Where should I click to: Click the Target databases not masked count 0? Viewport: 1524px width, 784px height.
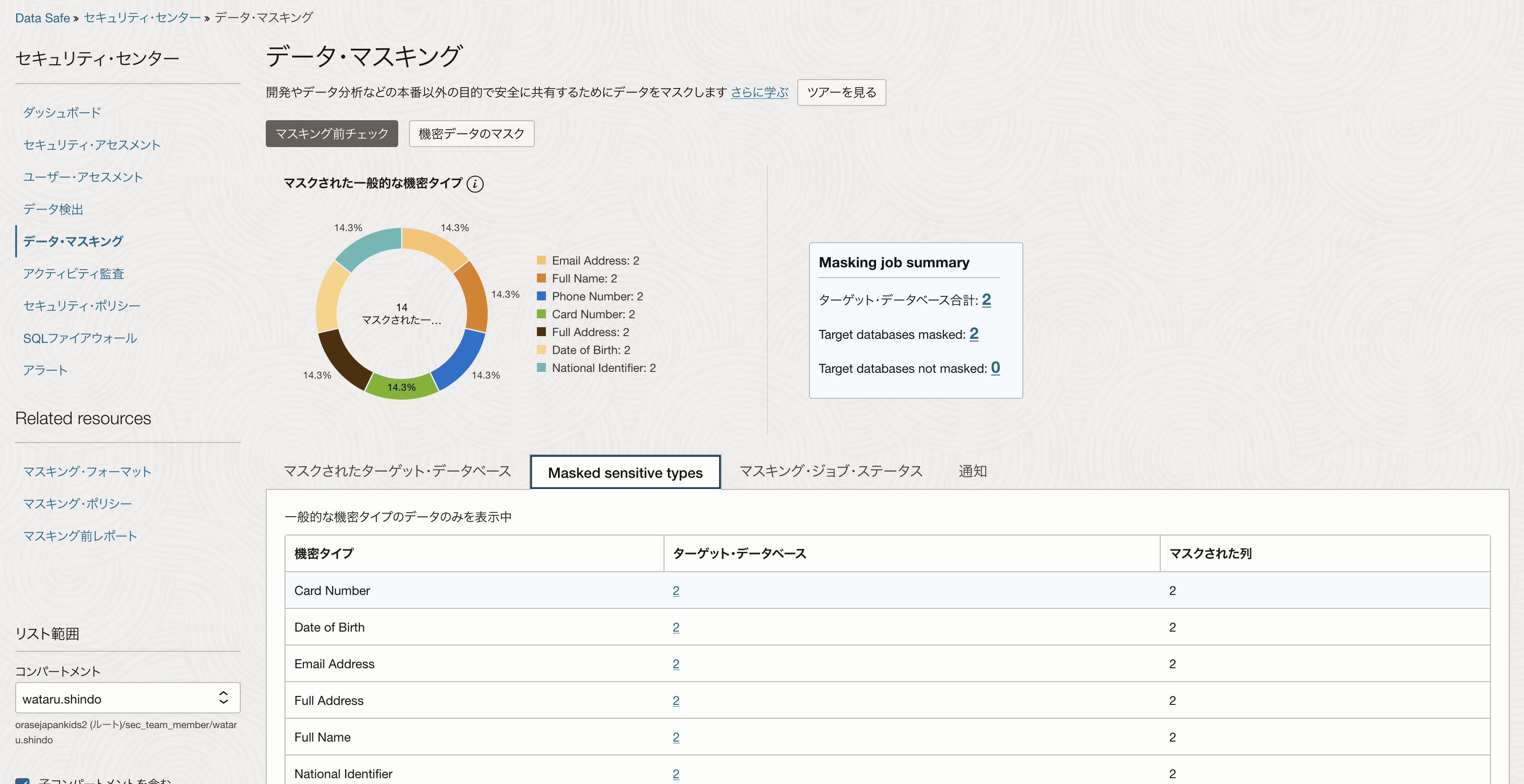point(995,367)
